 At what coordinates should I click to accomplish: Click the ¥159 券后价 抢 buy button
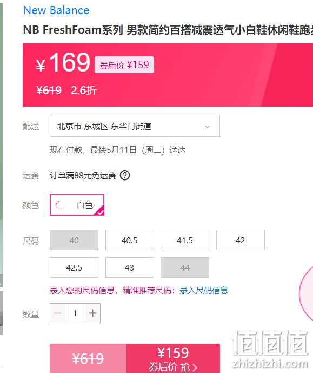click(x=173, y=358)
